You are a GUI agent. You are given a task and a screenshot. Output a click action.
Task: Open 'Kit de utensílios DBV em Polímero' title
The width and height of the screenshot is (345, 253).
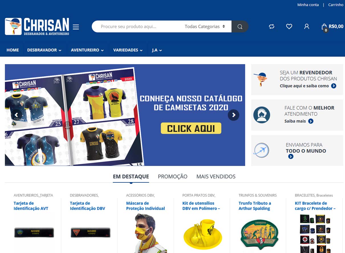201,206
